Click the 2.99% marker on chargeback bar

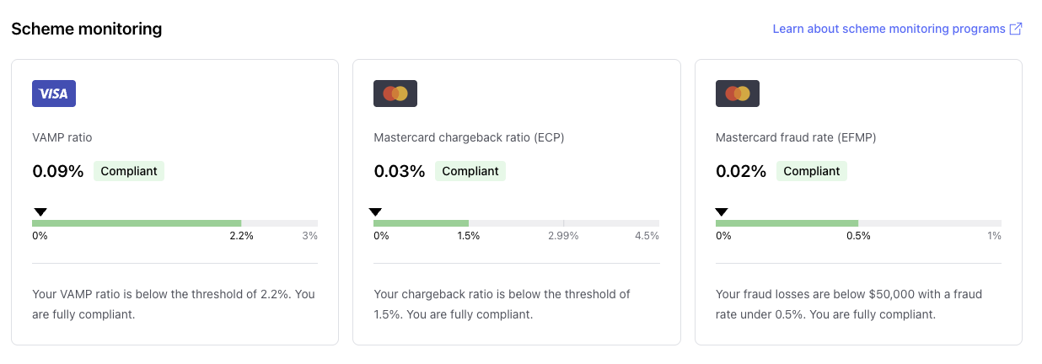[x=563, y=236]
